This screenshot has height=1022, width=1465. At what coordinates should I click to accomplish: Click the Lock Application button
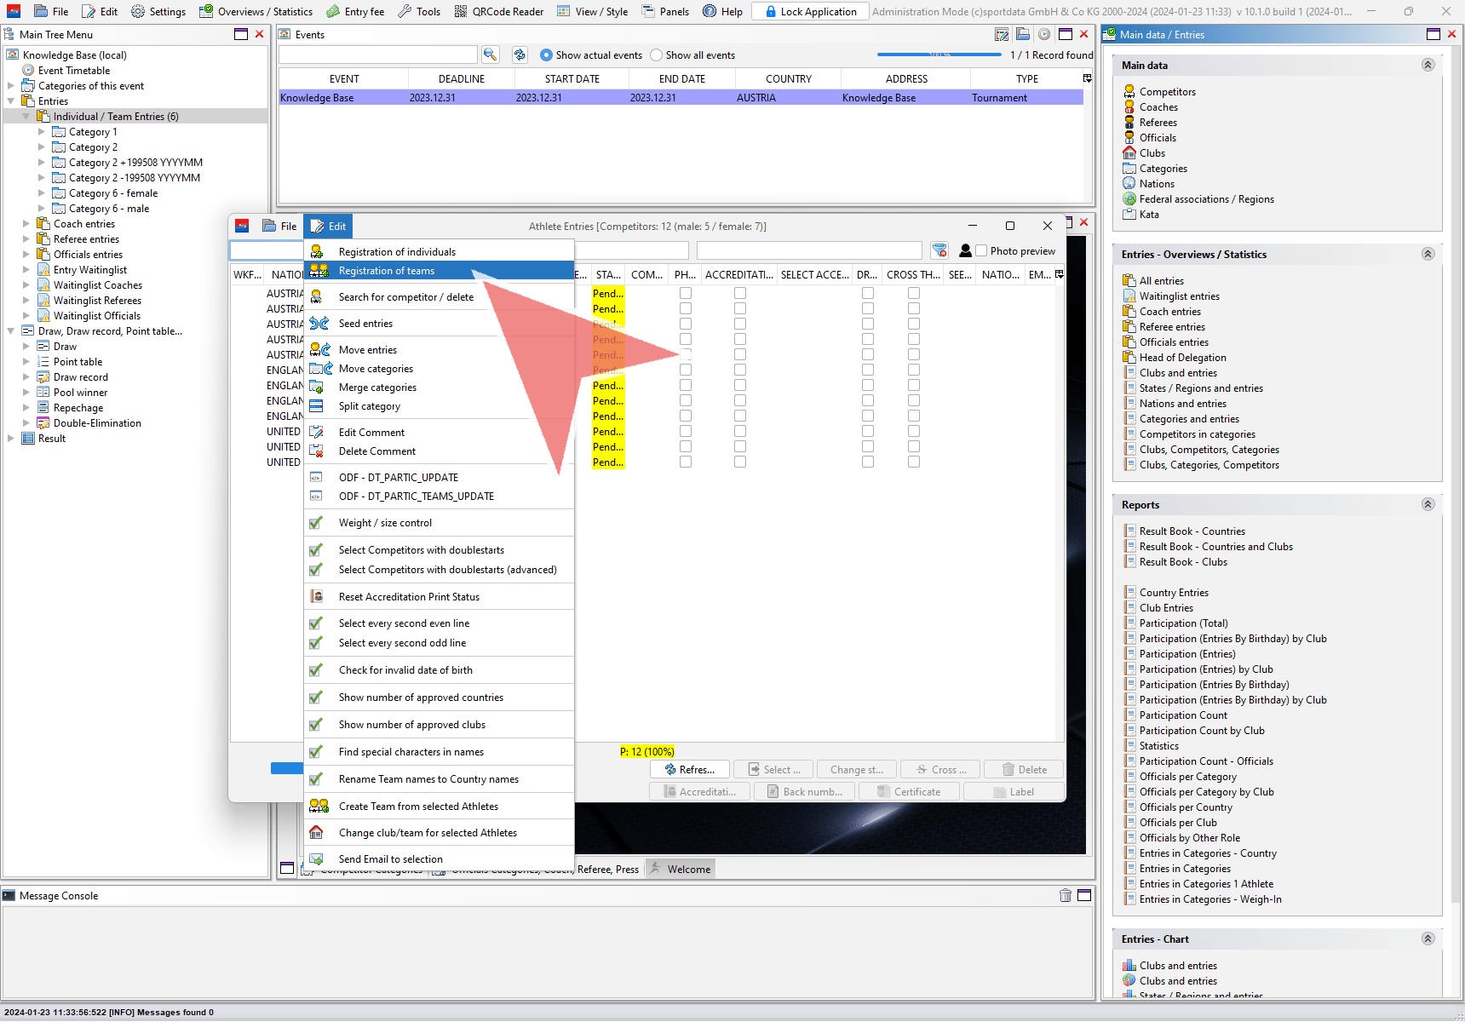point(810,11)
